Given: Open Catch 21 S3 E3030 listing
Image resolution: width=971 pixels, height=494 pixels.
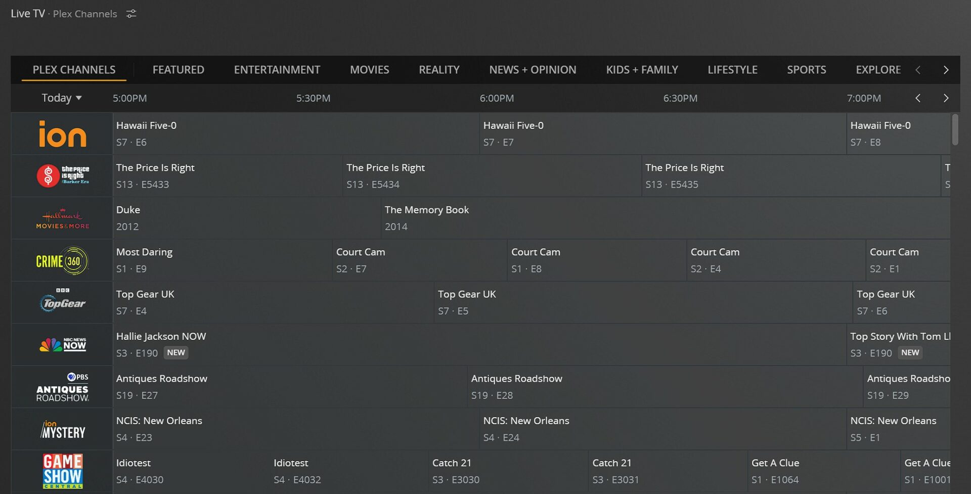Looking at the screenshot, I should click(508, 471).
